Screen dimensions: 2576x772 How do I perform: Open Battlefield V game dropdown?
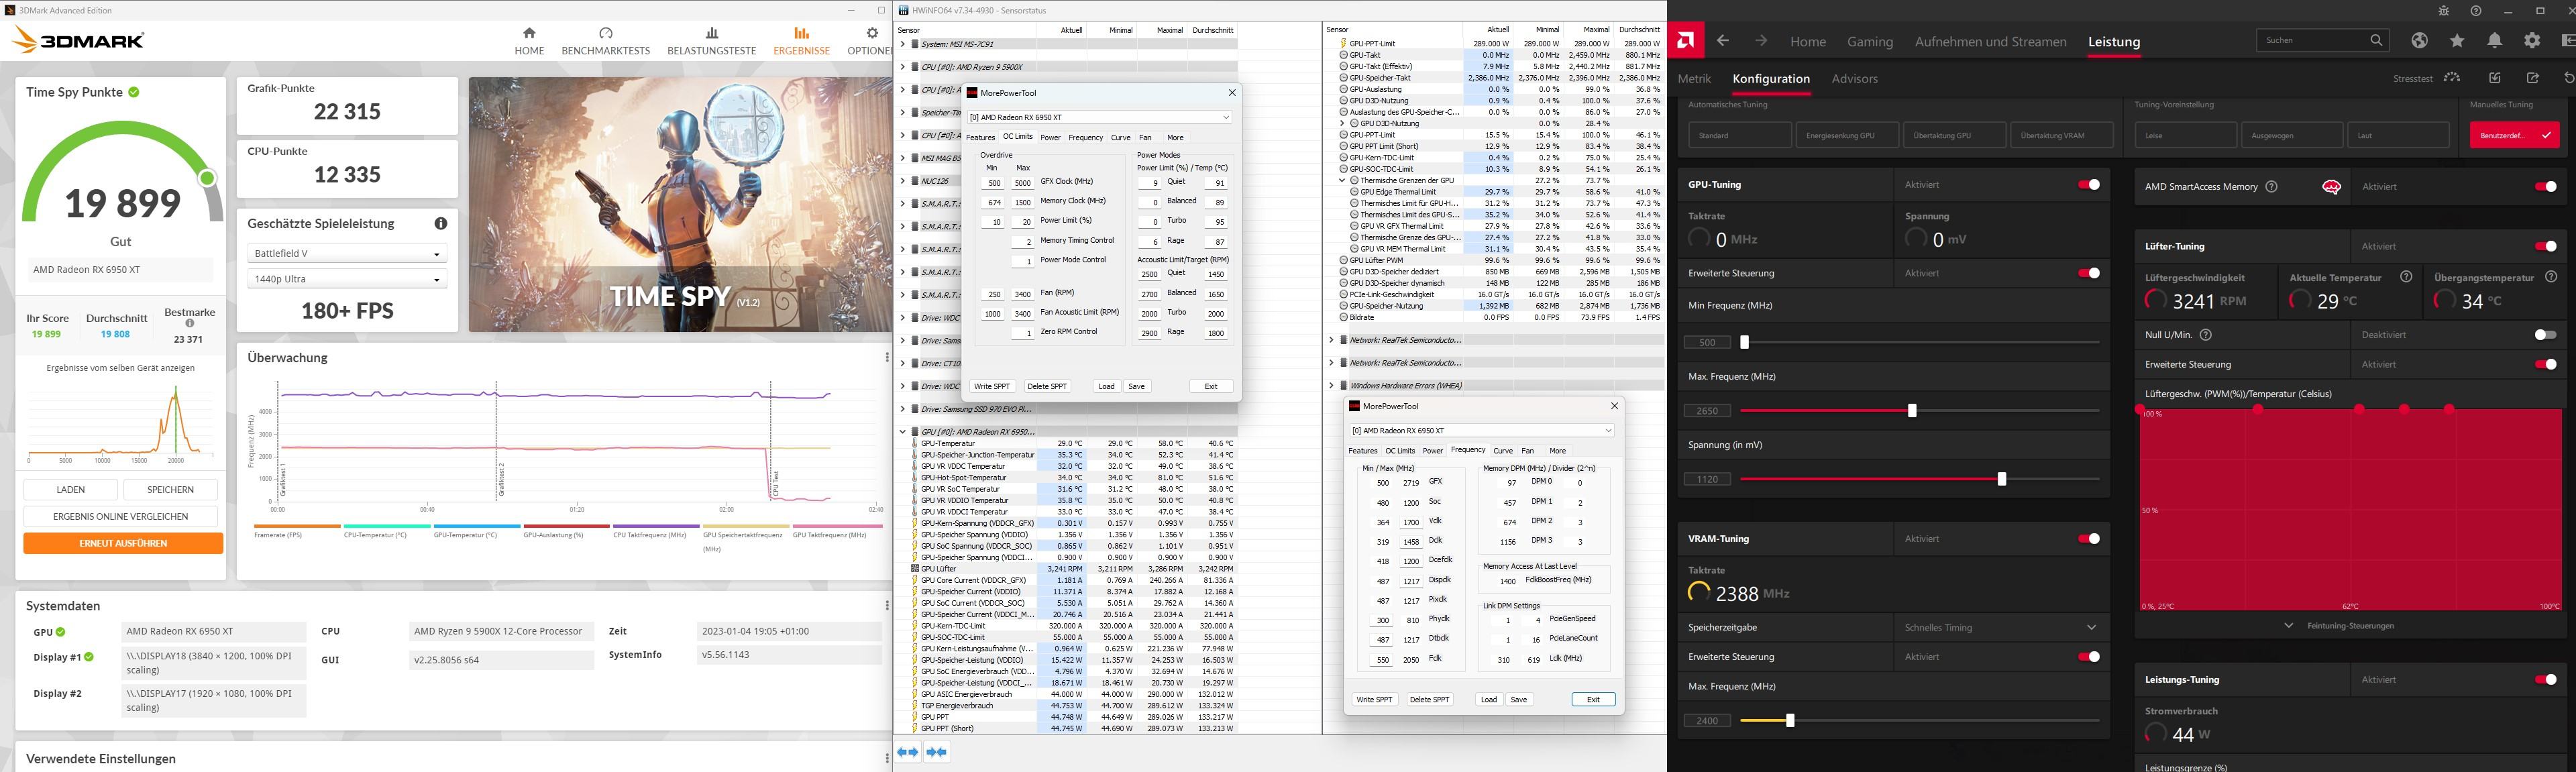[x=347, y=254]
